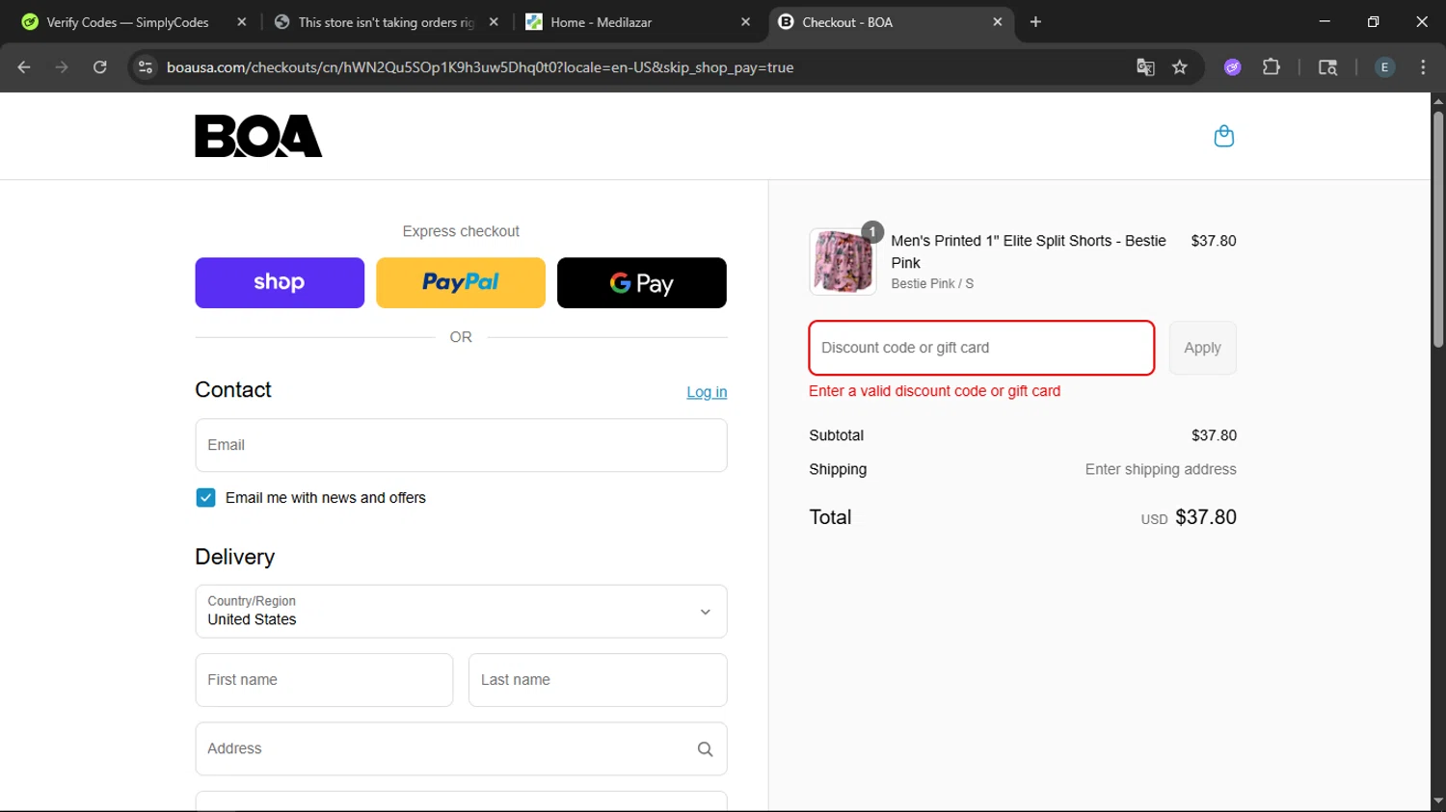
Task: Pay with PayPal express button
Action: (461, 283)
